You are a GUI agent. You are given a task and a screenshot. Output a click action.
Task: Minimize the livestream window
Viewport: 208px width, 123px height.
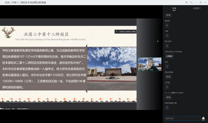coord(196,2)
